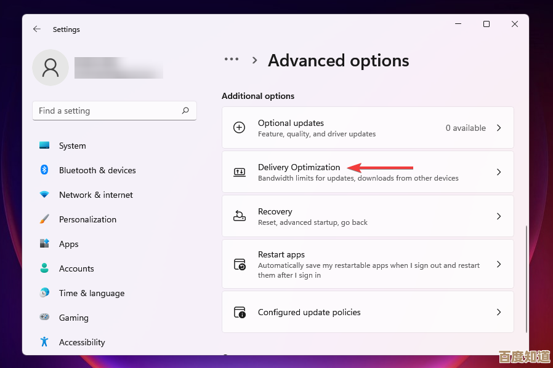Viewport: 553px width, 368px height.
Task: Select the Accounts person icon
Action: (44, 268)
